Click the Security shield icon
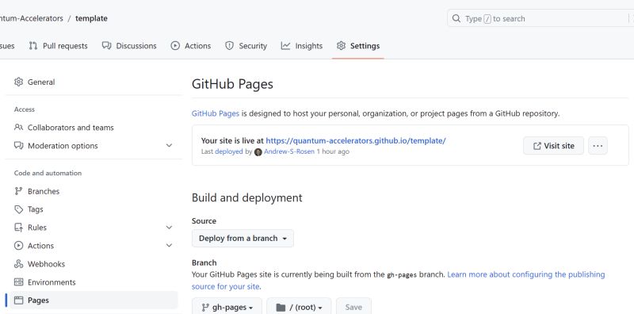This screenshot has width=634, height=314. click(x=229, y=46)
